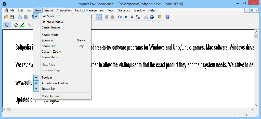
Task: Select Zoom Out menu entry
Action: click(62, 46)
